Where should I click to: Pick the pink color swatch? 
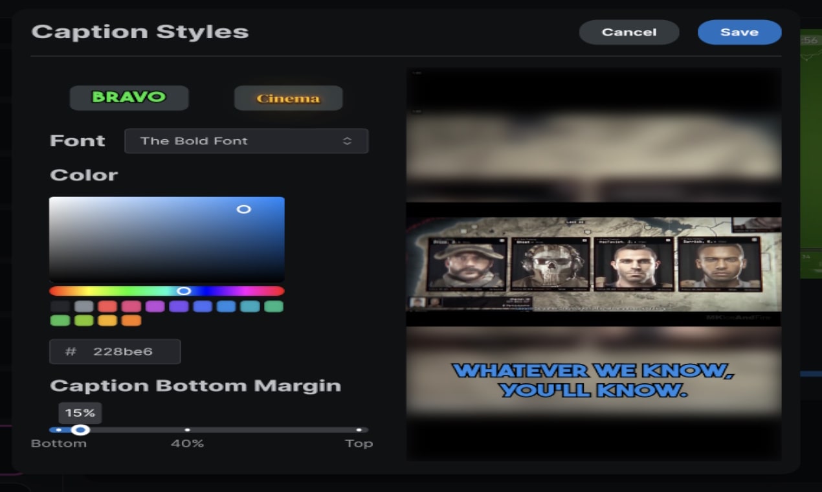pyautogui.click(x=131, y=307)
